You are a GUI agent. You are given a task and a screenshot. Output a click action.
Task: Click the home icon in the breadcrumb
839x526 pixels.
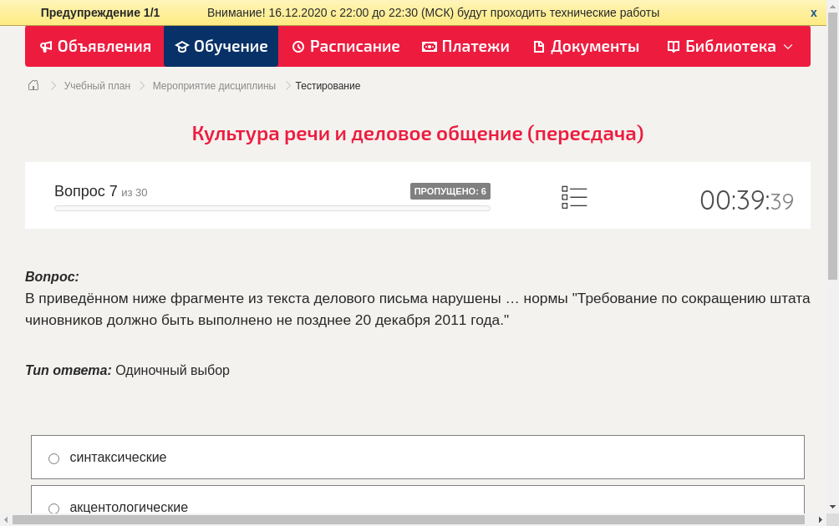pos(33,85)
